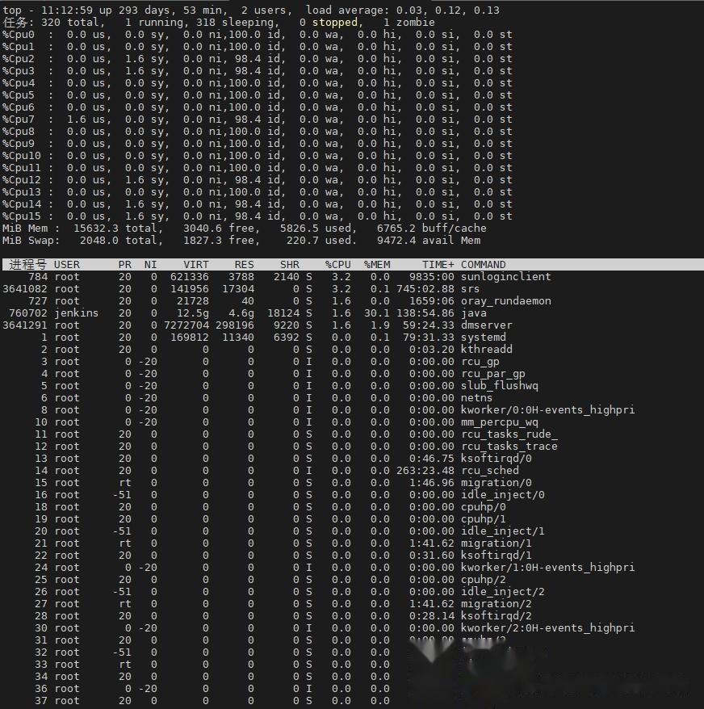Select the VIRT column header
Screen dimensions: 704x709
pyautogui.click(x=196, y=265)
